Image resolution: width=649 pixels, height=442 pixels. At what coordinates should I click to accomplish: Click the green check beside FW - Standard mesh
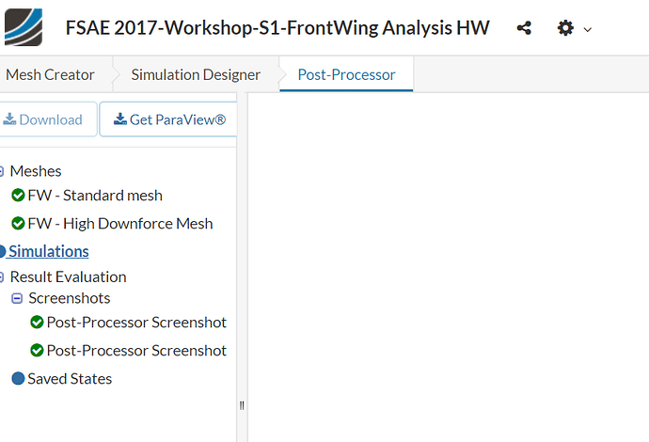pyautogui.click(x=18, y=195)
